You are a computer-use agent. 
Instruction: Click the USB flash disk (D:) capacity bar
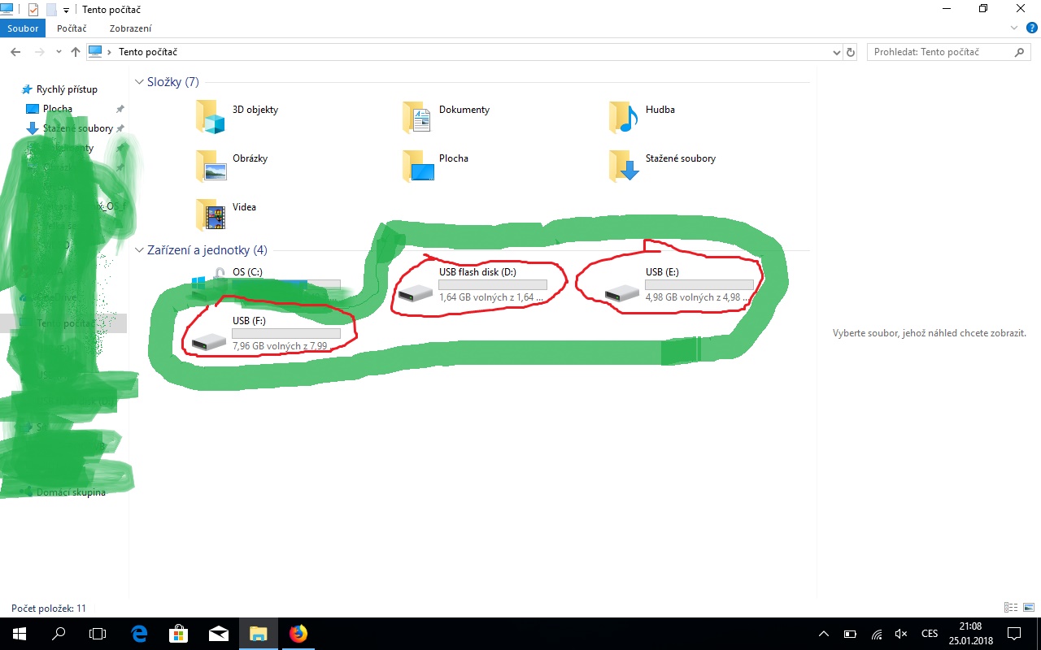coord(493,285)
